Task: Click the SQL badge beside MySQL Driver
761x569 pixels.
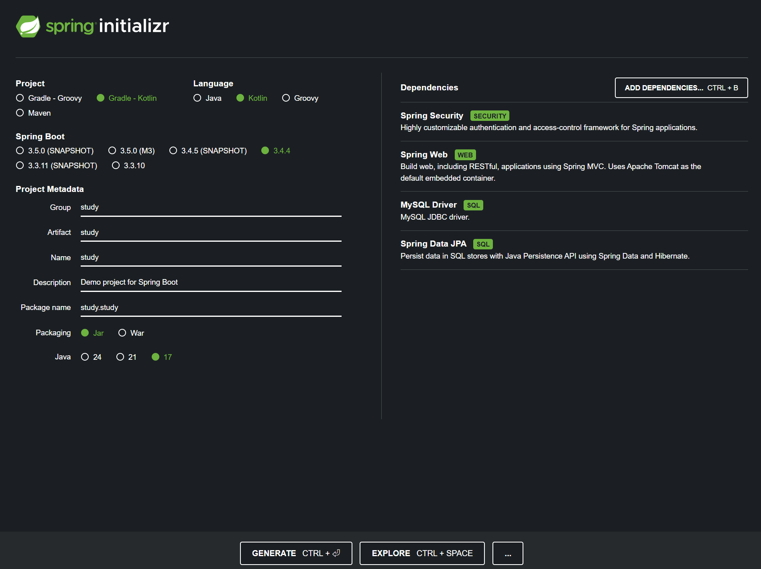Action: tap(473, 205)
